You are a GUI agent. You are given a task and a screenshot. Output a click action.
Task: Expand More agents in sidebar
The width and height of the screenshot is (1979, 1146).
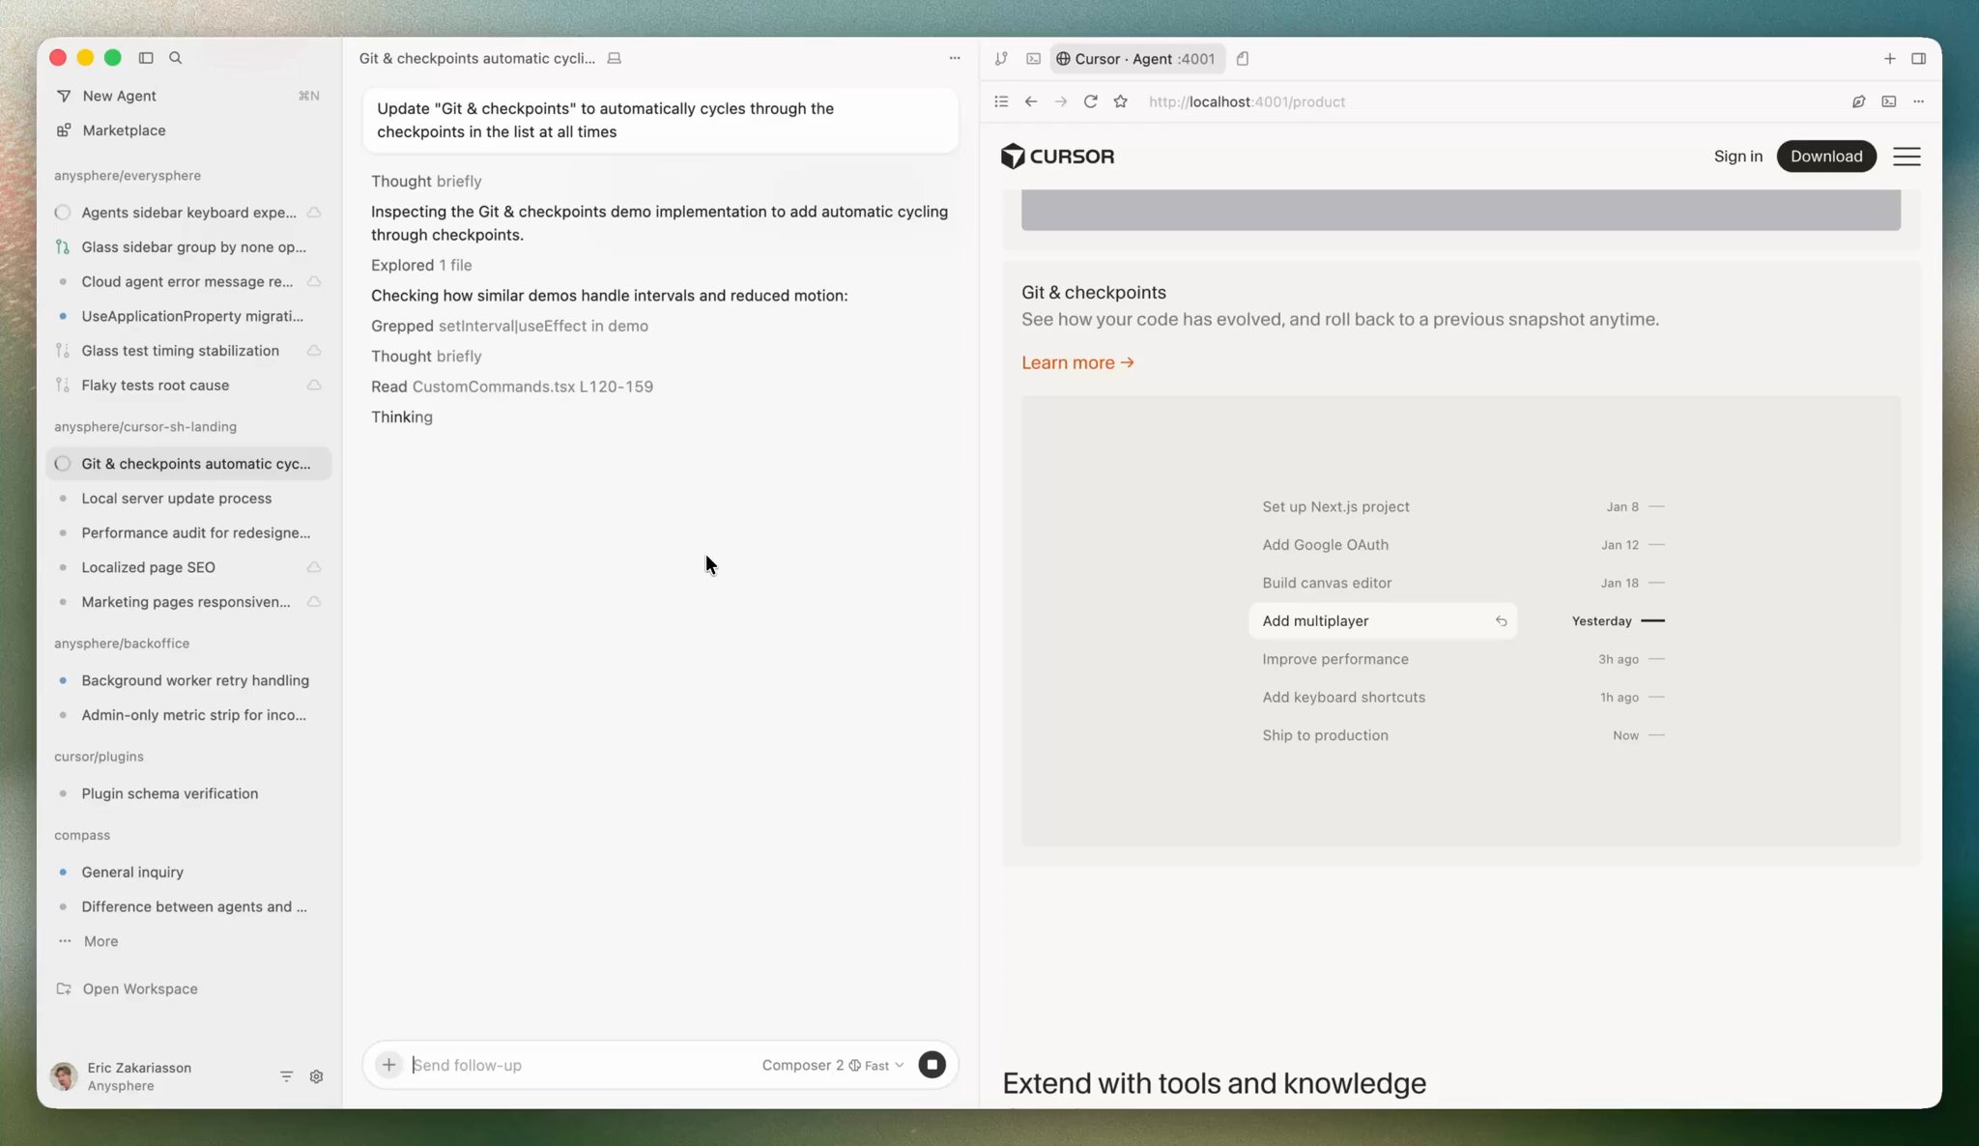pyautogui.click(x=100, y=941)
